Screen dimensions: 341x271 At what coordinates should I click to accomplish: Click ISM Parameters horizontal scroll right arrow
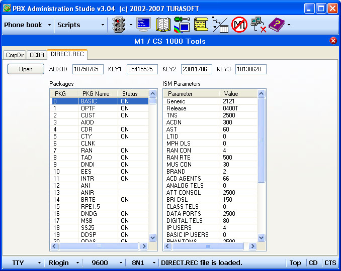pyautogui.click(x=252, y=246)
